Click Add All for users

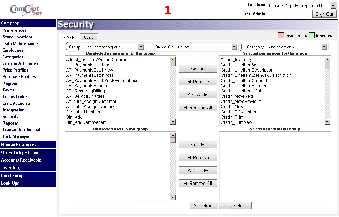point(198,170)
